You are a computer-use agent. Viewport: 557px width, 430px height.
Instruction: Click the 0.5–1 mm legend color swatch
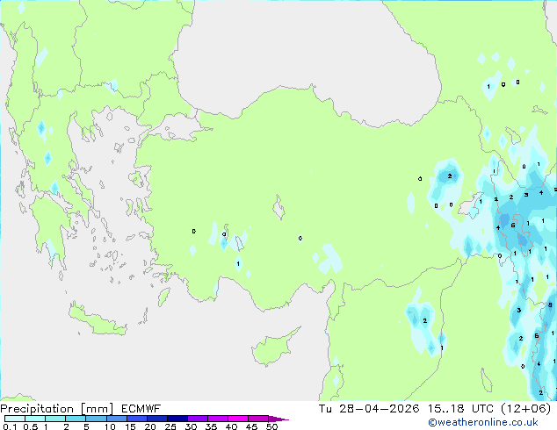click(x=35, y=419)
